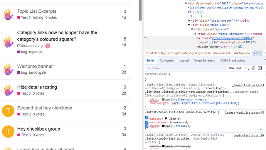Open the Event Listeners tab
The width and height of the screenshot is (266, 150).
click(205, 60)
